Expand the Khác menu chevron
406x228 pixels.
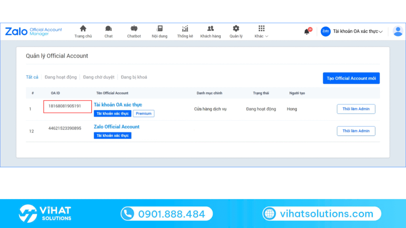[x=267, y=36]
